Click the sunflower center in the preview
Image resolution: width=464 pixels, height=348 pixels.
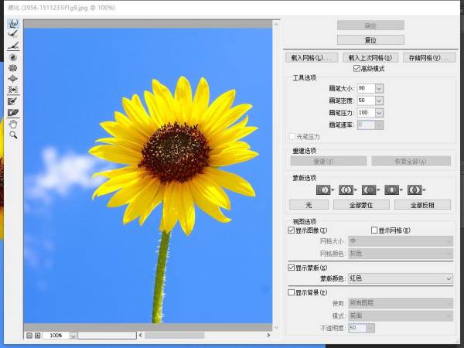coord(176,152)
